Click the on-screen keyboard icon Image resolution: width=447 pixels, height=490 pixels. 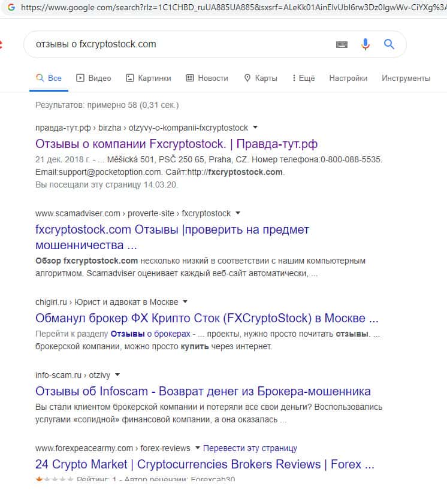[x=342, y=44]
